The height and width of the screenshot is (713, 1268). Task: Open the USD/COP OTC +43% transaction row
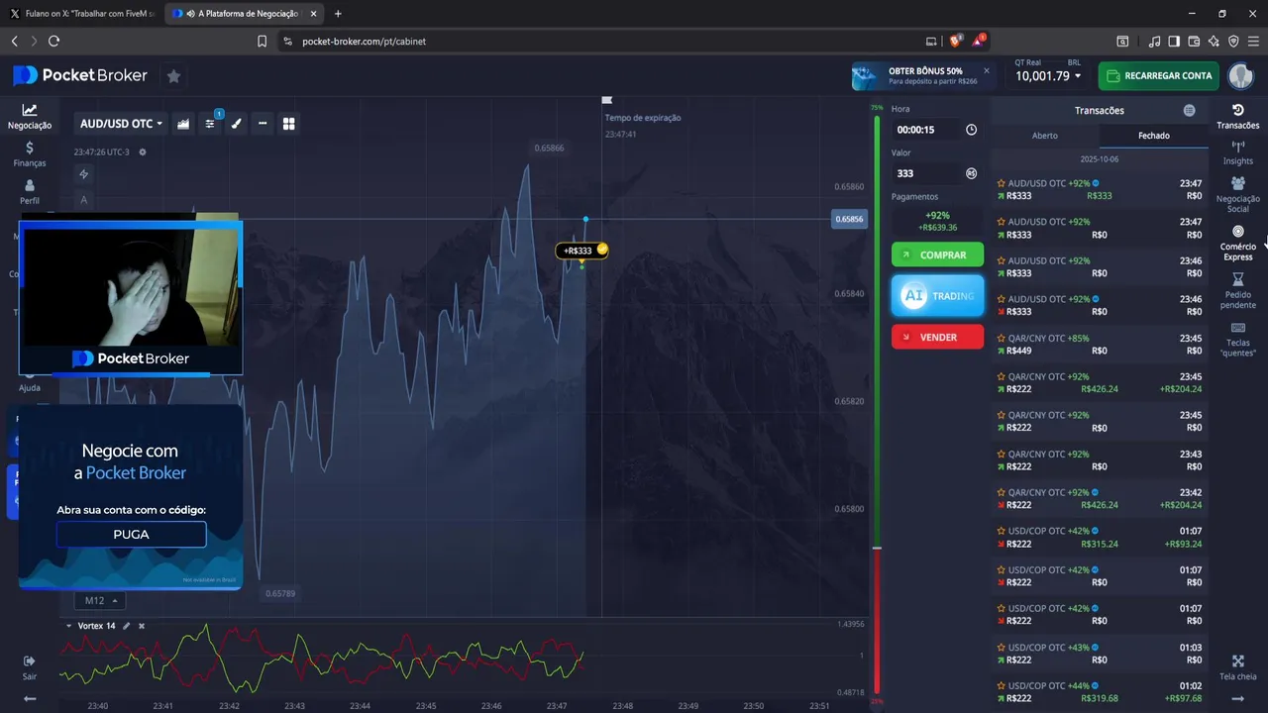[x=1100, y=654]
